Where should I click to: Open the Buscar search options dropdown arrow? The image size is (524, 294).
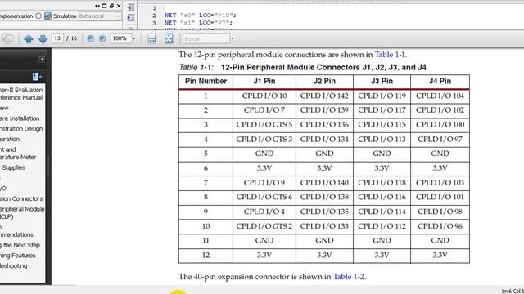coord(233,38)
